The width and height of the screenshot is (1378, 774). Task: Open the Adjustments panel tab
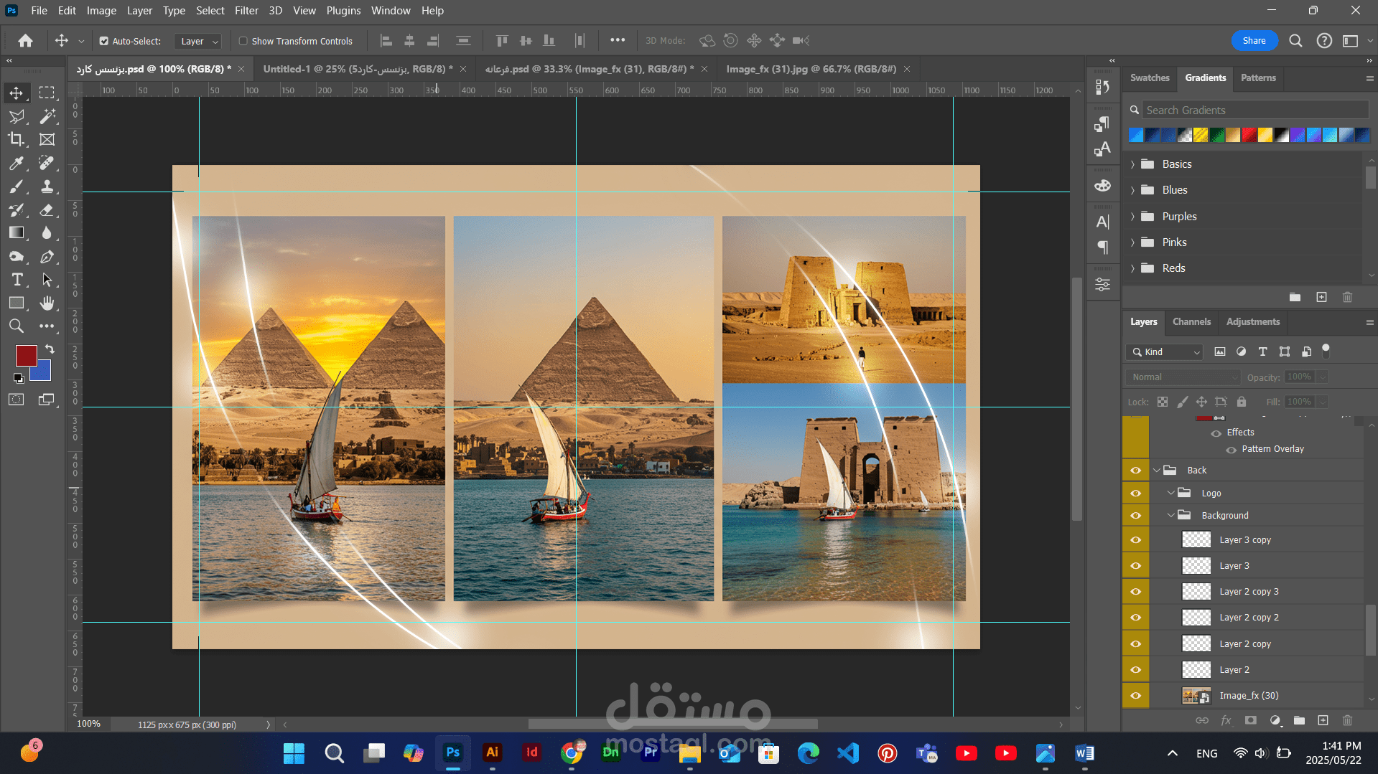click(x=1252, y=321)
